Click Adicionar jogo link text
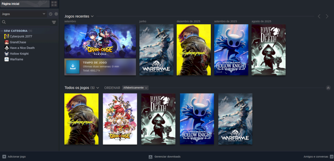 17,157
